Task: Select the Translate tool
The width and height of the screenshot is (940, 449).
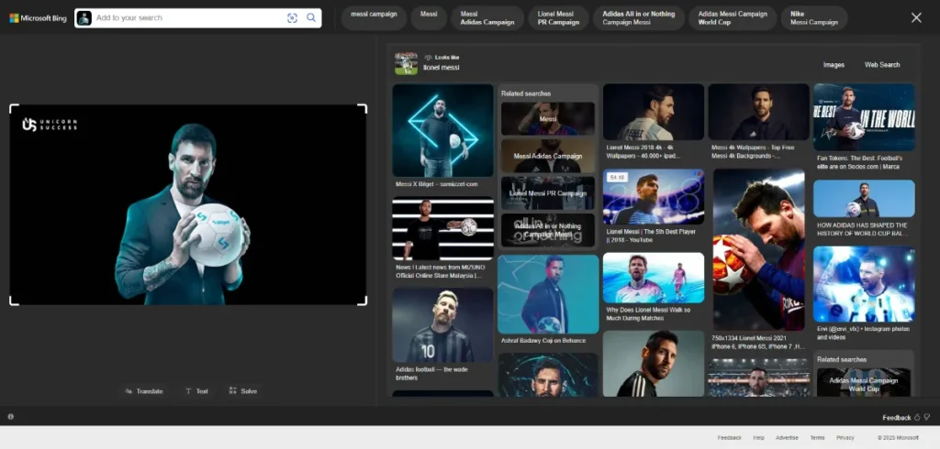Action: tap(143, 391)
